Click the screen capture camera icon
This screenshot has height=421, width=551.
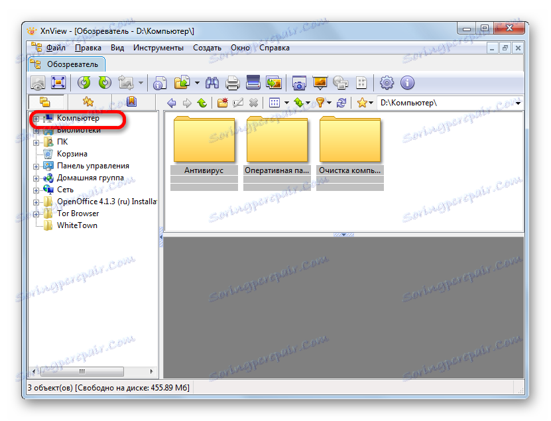click(299, 83)
